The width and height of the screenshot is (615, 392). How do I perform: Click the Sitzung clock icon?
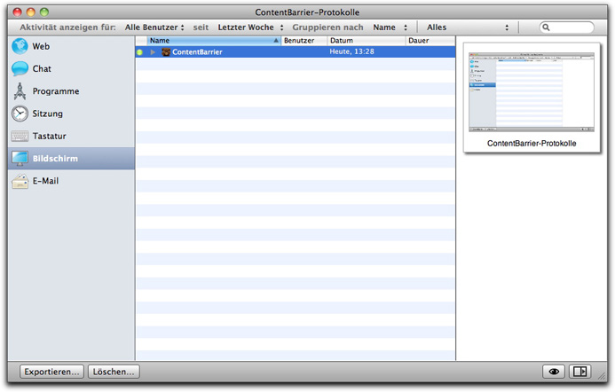[20, 114]
